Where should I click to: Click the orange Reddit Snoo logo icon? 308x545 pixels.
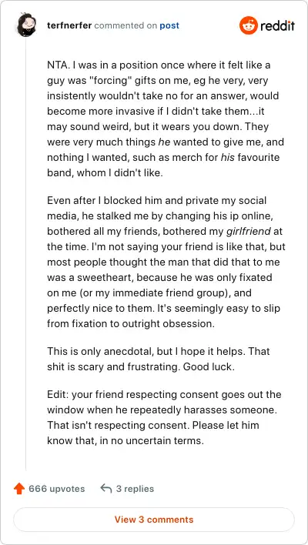tap(249, 25)
